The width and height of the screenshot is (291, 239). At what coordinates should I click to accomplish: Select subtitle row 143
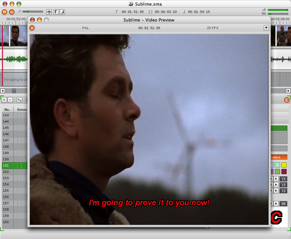tap(15, 115)
